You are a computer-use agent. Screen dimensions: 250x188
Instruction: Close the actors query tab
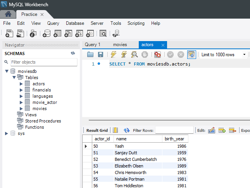pyautogui.click(x=163, y=45)
